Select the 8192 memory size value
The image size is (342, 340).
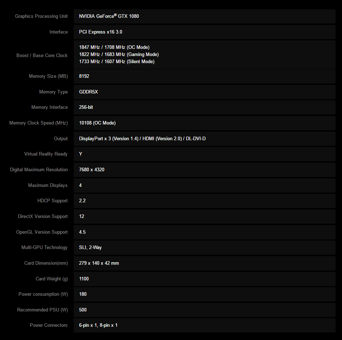(84, 76)
